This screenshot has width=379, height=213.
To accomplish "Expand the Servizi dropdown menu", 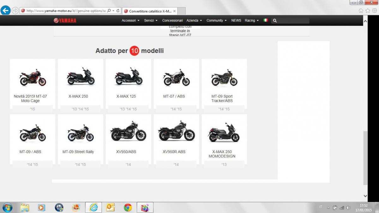I will (x=151, y=21).
